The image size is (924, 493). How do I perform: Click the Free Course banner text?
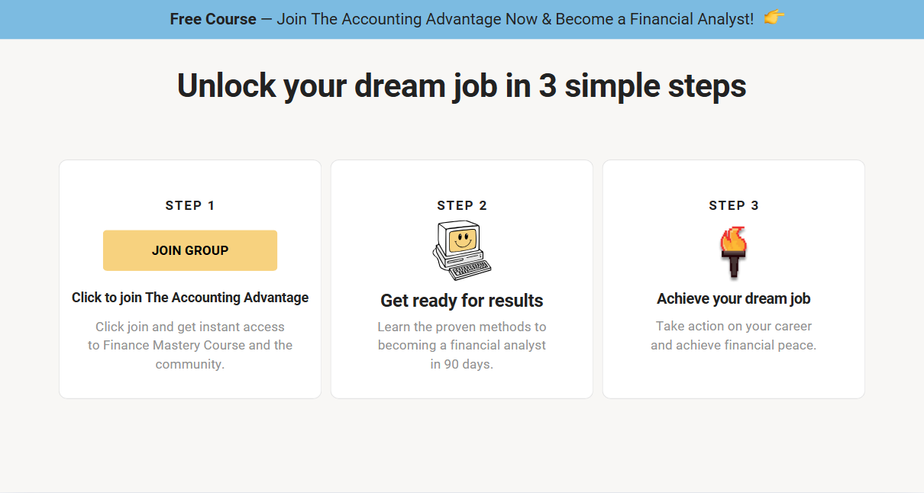[213, 19]
